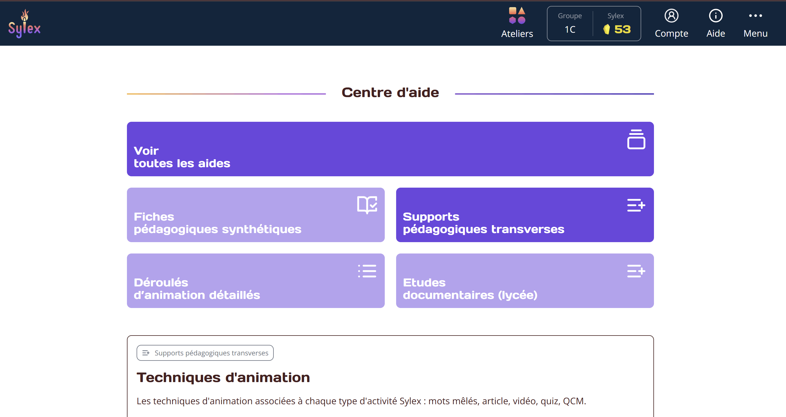Viewport: 786px width, 417px height.
Task: Open the three-dots Menu icon
Action: (755, 16)
